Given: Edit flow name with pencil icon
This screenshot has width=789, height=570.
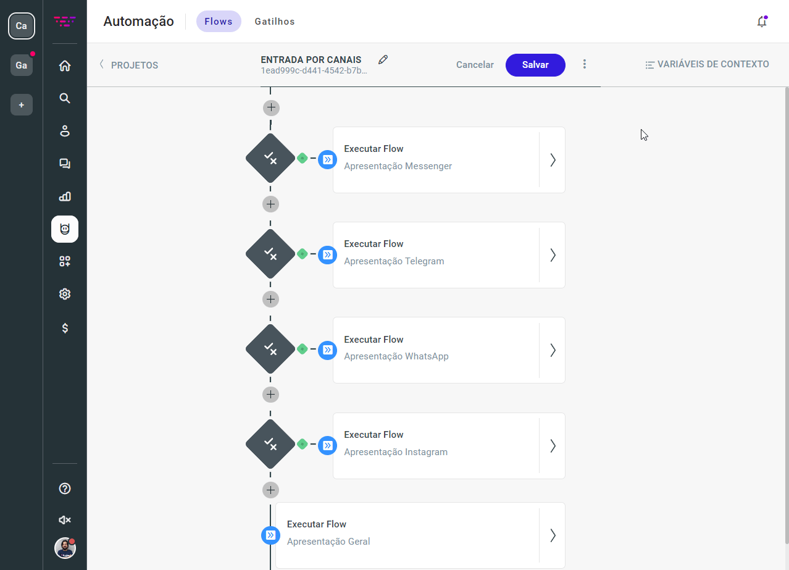Looking at the screenshot, I should (383, 60).
